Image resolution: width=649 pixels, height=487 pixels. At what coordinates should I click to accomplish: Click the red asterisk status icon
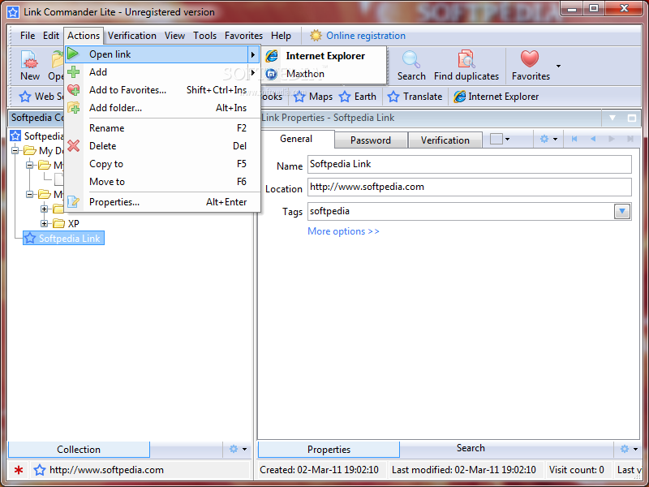18,470
